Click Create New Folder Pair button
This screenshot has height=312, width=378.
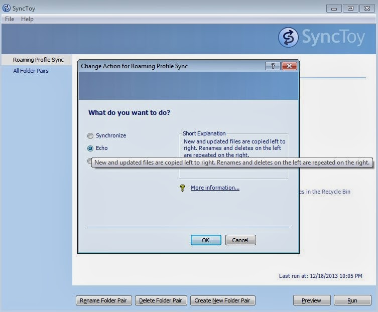click(x=222, y=300)
